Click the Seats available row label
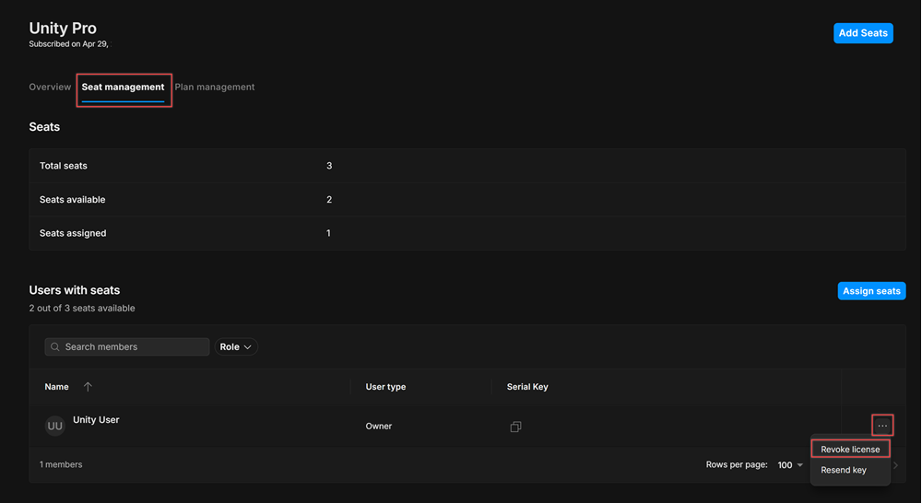This screenshot has width=922, height=503. [72, 200]
